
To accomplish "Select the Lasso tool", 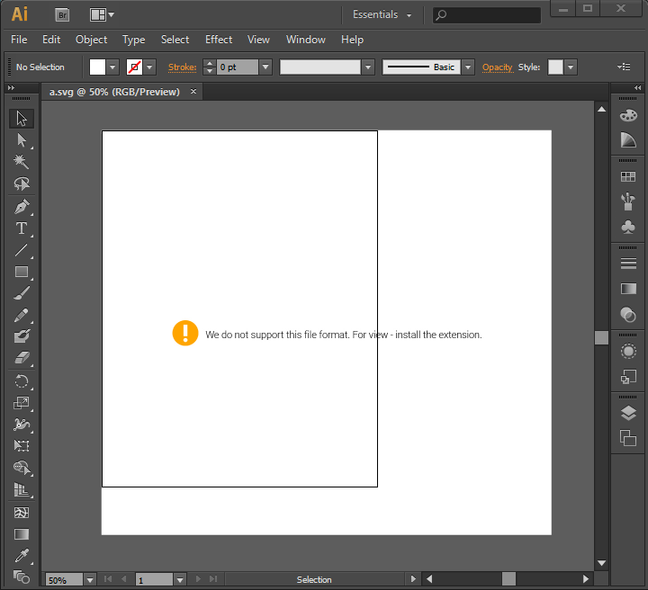I will point(22,183).
